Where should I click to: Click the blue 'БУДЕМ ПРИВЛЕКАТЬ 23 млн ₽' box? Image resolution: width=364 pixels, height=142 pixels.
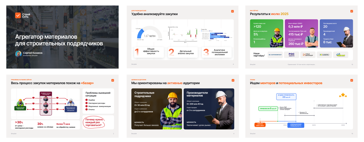click(286, 97)
